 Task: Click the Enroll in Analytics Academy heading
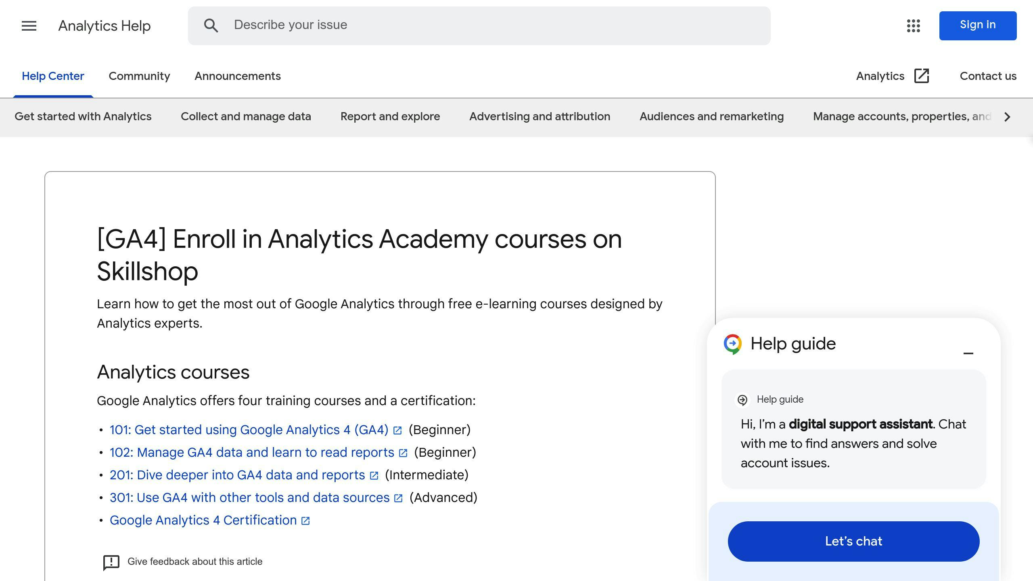tap(359, 255)
